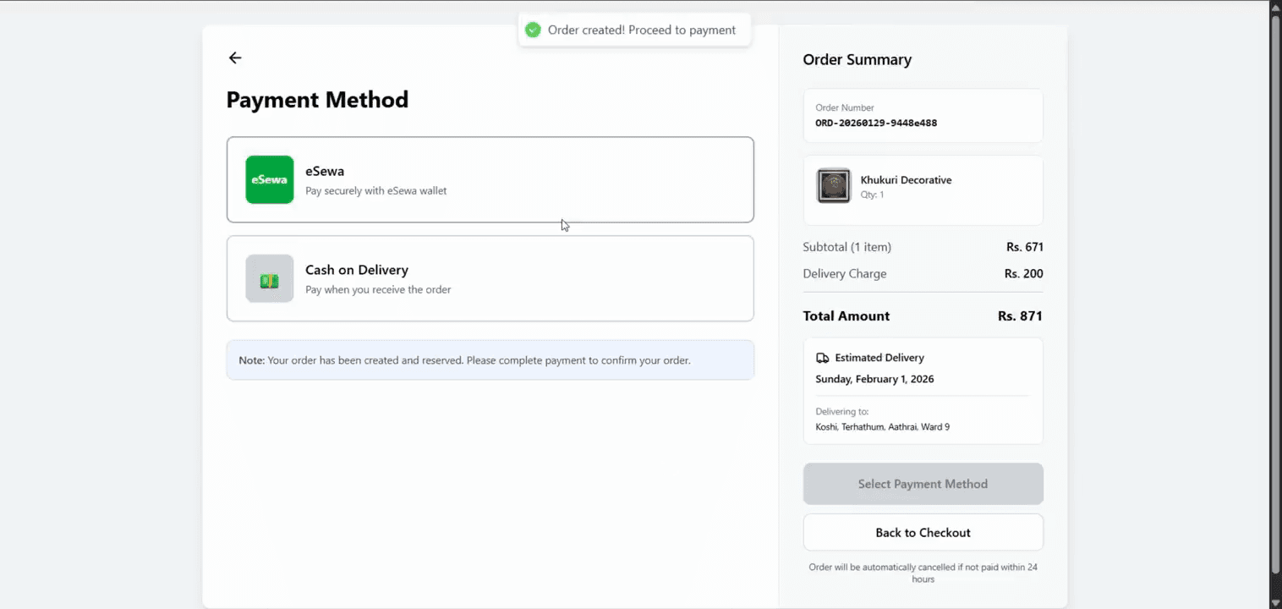Click the note about order being reserved
1282x609 pixels.
[x=490, y=360]
